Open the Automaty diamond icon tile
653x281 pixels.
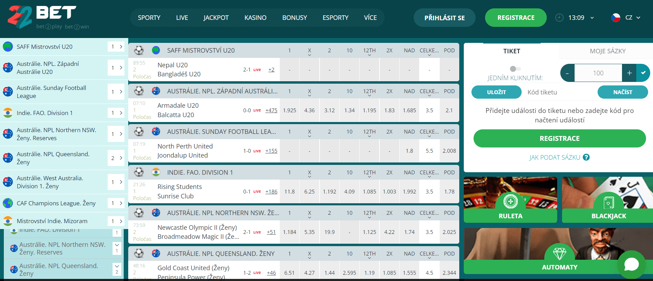click(559, 253)
